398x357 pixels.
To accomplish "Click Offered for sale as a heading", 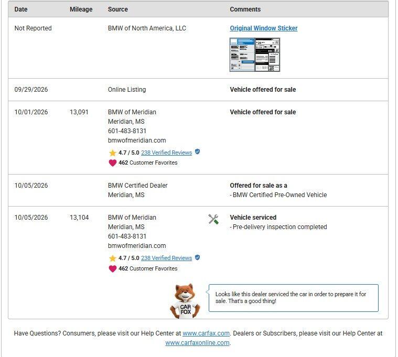I will pos(259,186).
